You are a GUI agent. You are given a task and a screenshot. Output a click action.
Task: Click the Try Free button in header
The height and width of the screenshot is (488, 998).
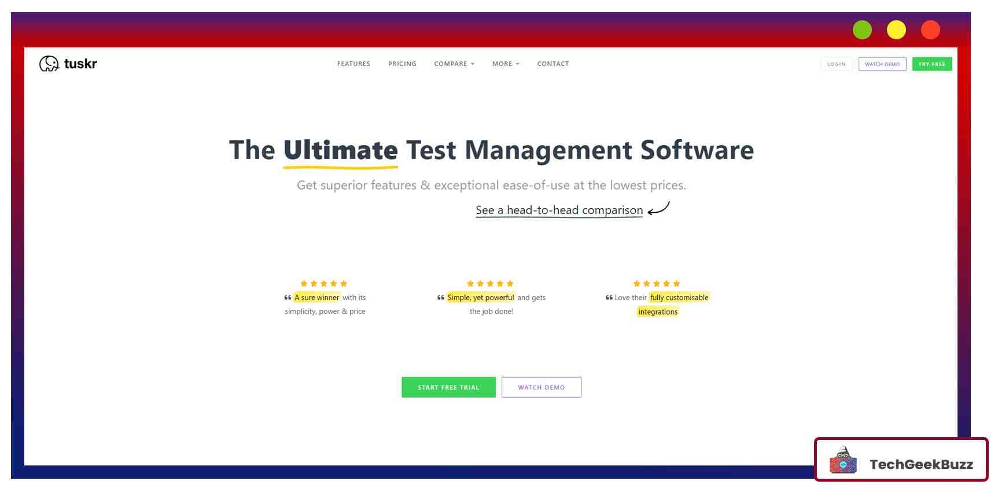[931, 64]
